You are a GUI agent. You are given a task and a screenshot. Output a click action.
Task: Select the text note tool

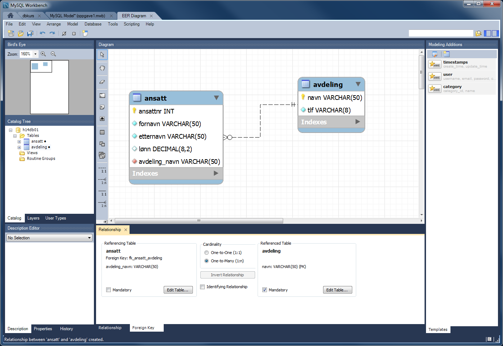tap(102, 107)
